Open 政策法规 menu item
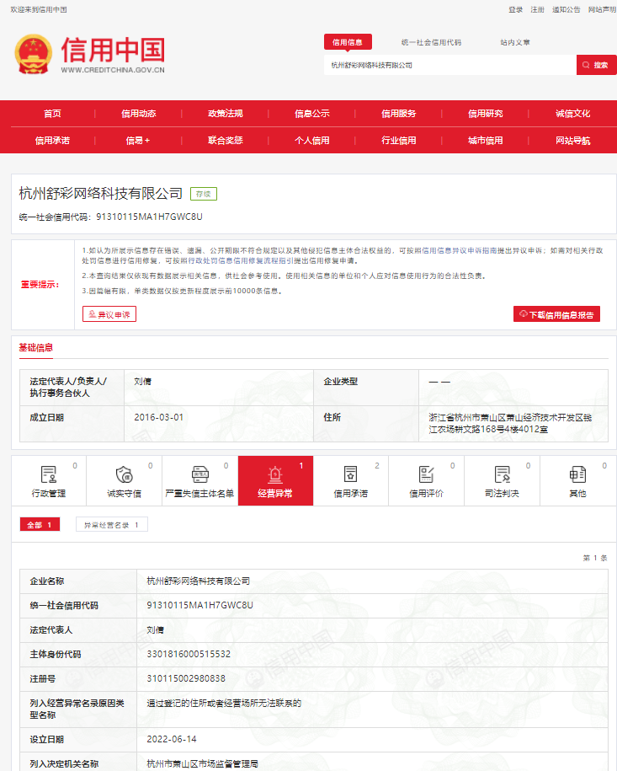 tap(226, 114)
